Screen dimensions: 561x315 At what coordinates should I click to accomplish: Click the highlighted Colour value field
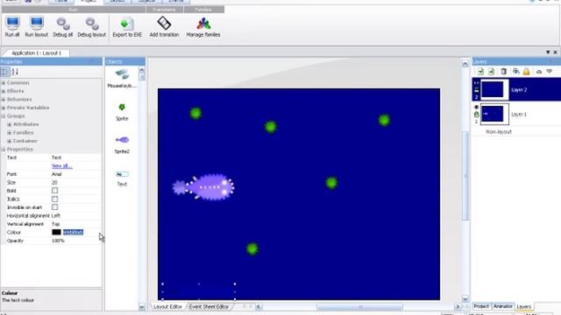(x=73, y=232)
